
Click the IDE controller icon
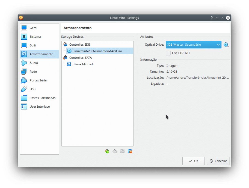pyautogui.click(x=65, y=44)
